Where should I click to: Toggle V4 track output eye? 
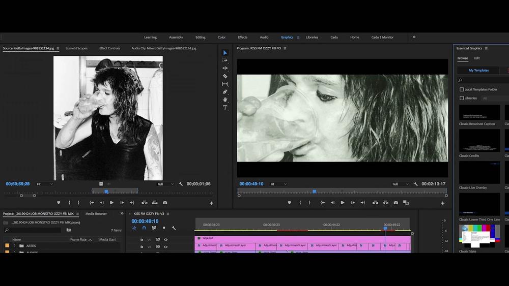point(165,247)
